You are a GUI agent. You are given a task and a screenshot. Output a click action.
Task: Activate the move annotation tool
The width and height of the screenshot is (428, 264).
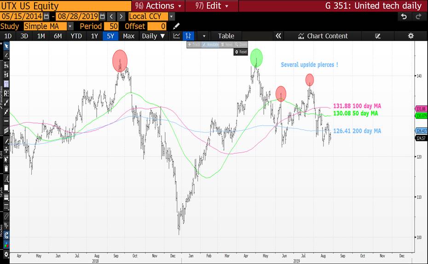click(x=6, y=150)
